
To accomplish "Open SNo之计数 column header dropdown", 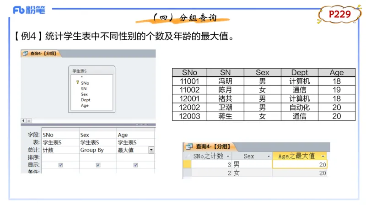I will pos(228,156).
